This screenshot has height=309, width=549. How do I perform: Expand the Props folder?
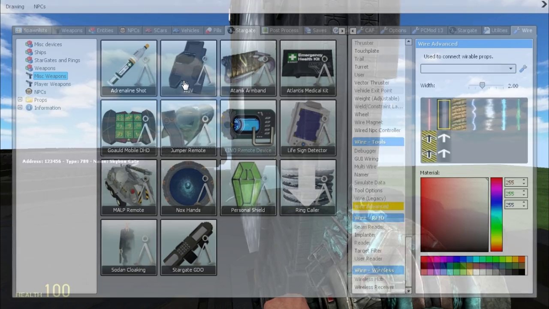(20, 100)
